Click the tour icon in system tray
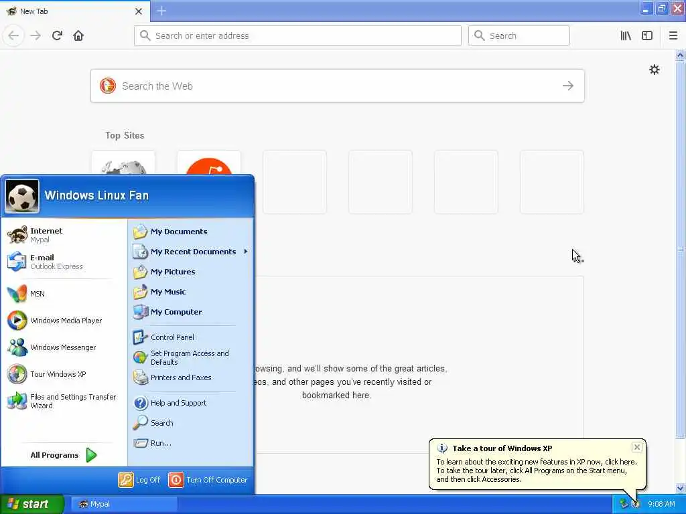Image resolution: width=686 pixels, height=514 pixels. 636,504
